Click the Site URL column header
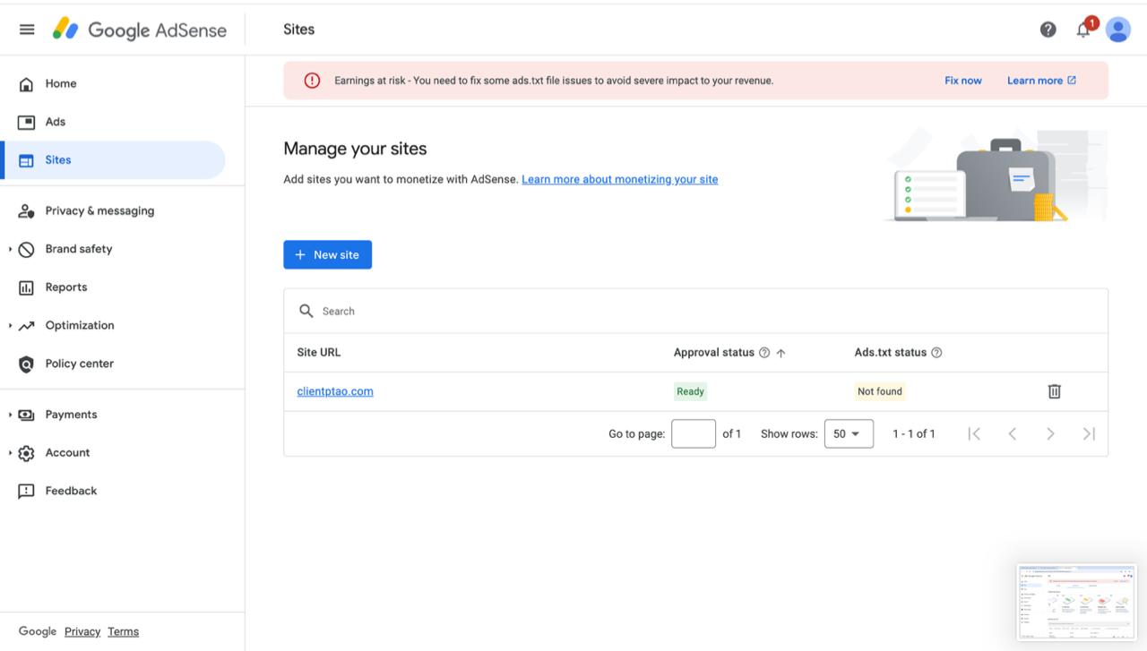Viewport: 1147px width, 651px height. pyautogui.click(x=319, y=353)
